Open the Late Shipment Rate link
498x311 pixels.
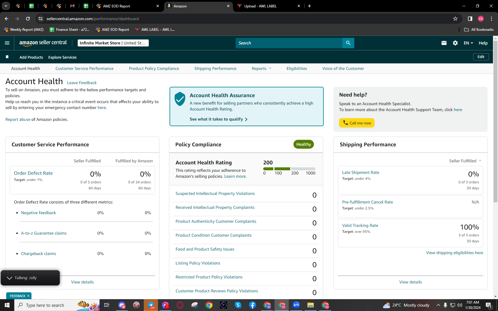click(x=361, y=172)
